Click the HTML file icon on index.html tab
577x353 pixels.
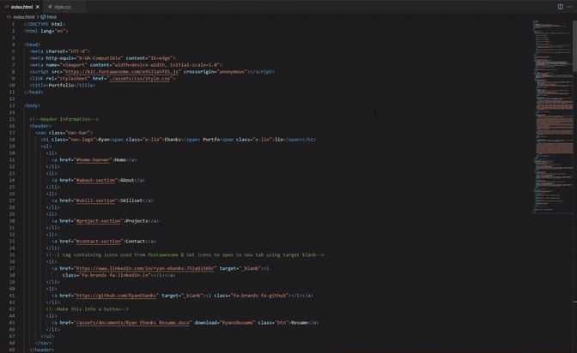coord(7,7)
